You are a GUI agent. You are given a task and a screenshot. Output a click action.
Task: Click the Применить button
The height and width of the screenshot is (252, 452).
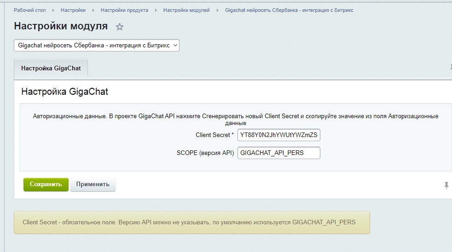(x=93, y=184)
